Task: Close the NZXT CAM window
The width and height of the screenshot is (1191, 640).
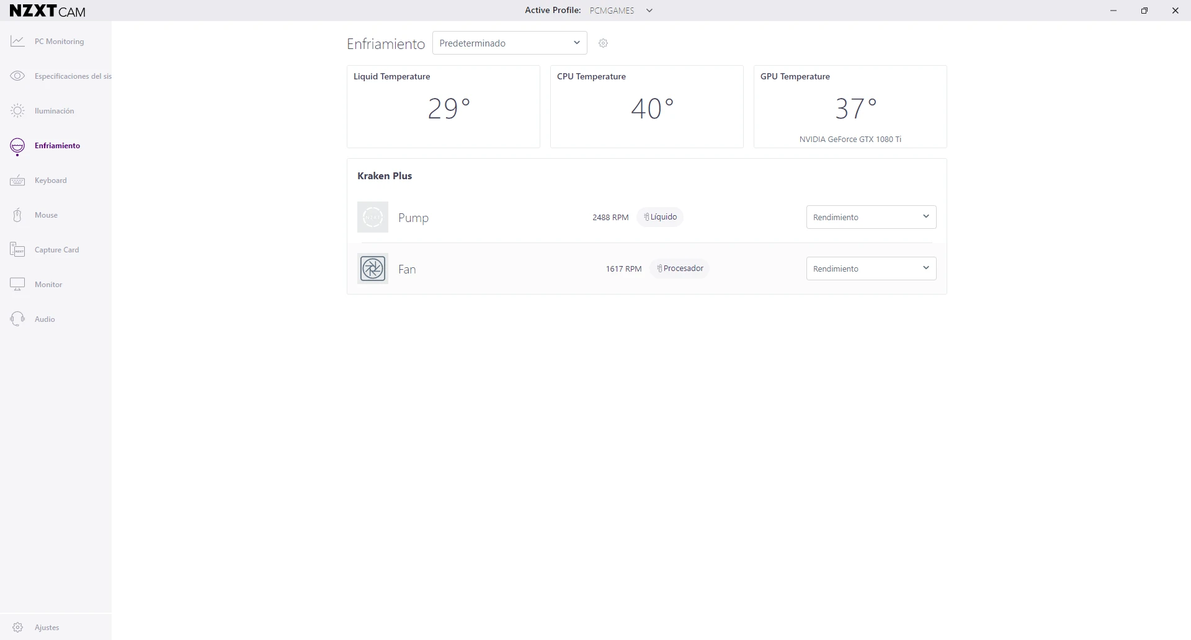Action: point(1175,11)
